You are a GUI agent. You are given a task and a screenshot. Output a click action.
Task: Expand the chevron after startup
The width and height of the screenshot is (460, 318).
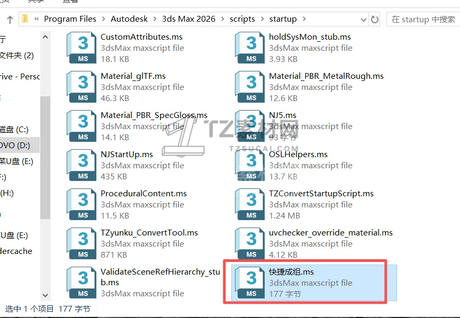pos(304,19)
